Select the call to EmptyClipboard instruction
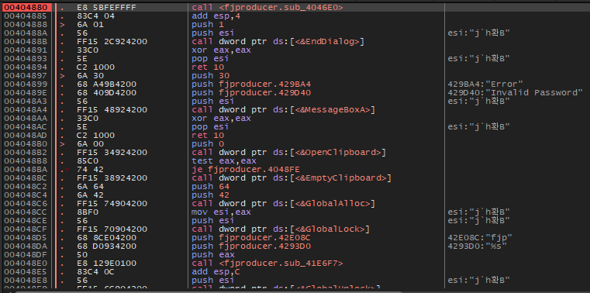Screen dimensions: 590x293 tap(291, 178)
